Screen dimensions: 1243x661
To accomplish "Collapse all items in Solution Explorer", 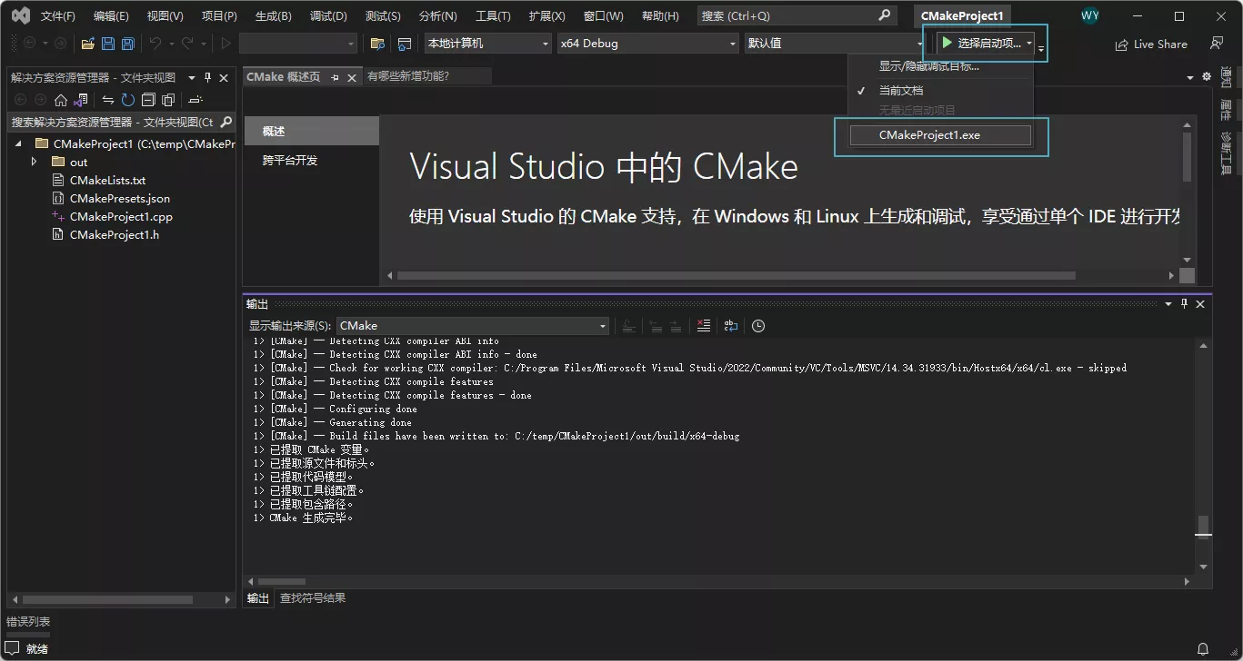I will (147, 100).
